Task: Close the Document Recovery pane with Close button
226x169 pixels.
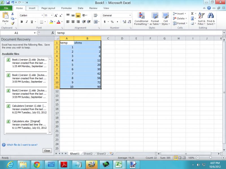Action: (x=47, y=151)
